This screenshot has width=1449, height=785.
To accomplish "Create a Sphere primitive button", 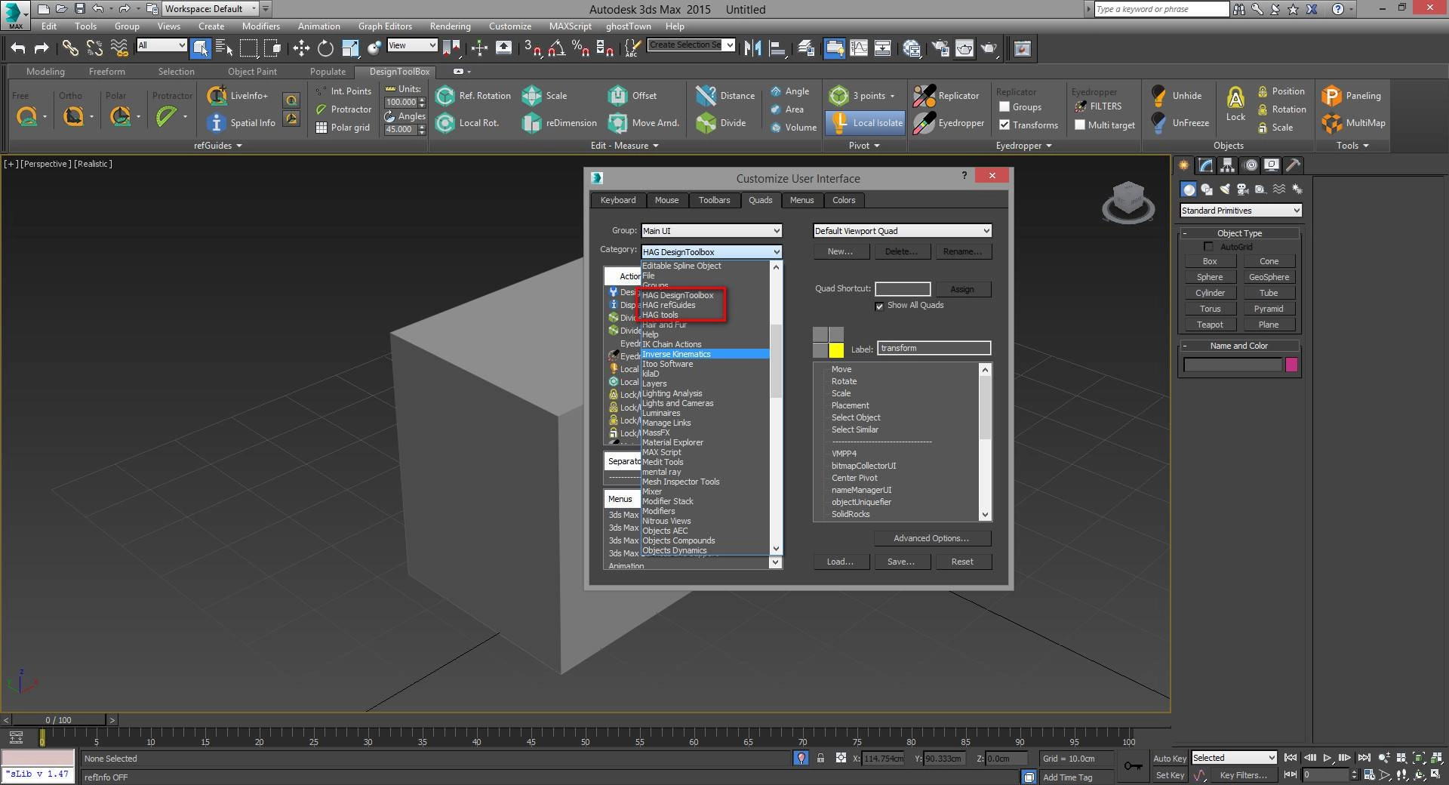I will (x=1210, y=277).
